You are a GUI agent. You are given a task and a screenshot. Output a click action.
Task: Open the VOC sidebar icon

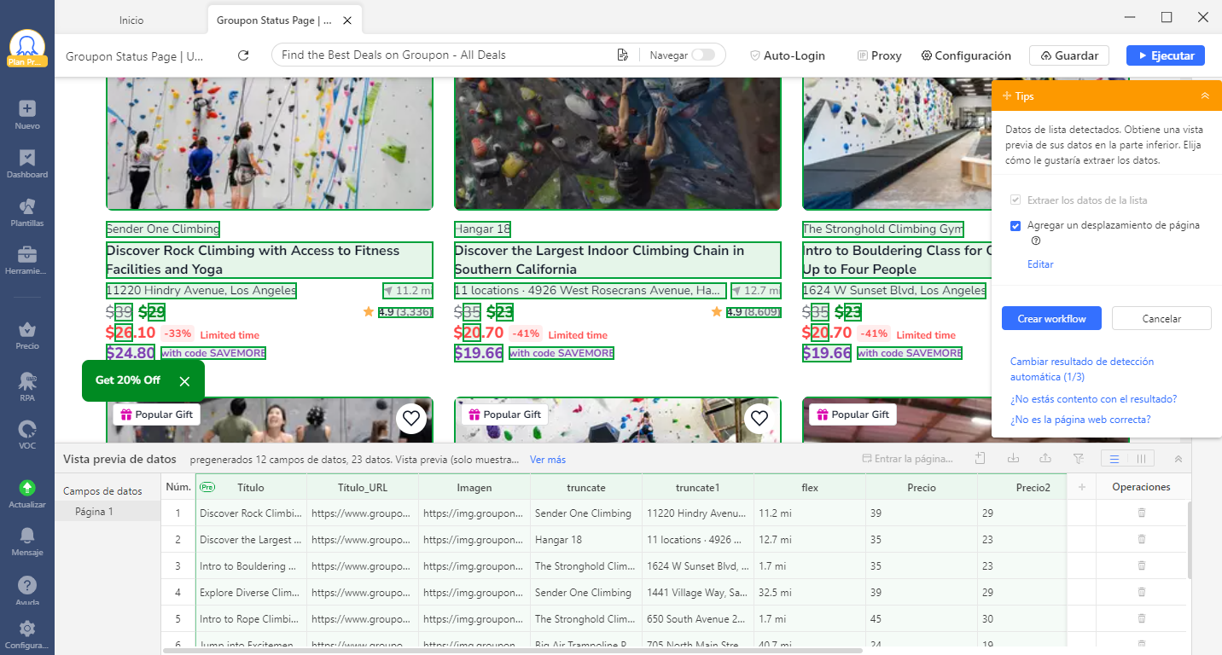(27, 435)
